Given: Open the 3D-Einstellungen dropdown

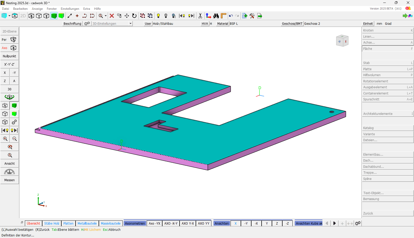Looking at the screenshot, I should [112, 23].
